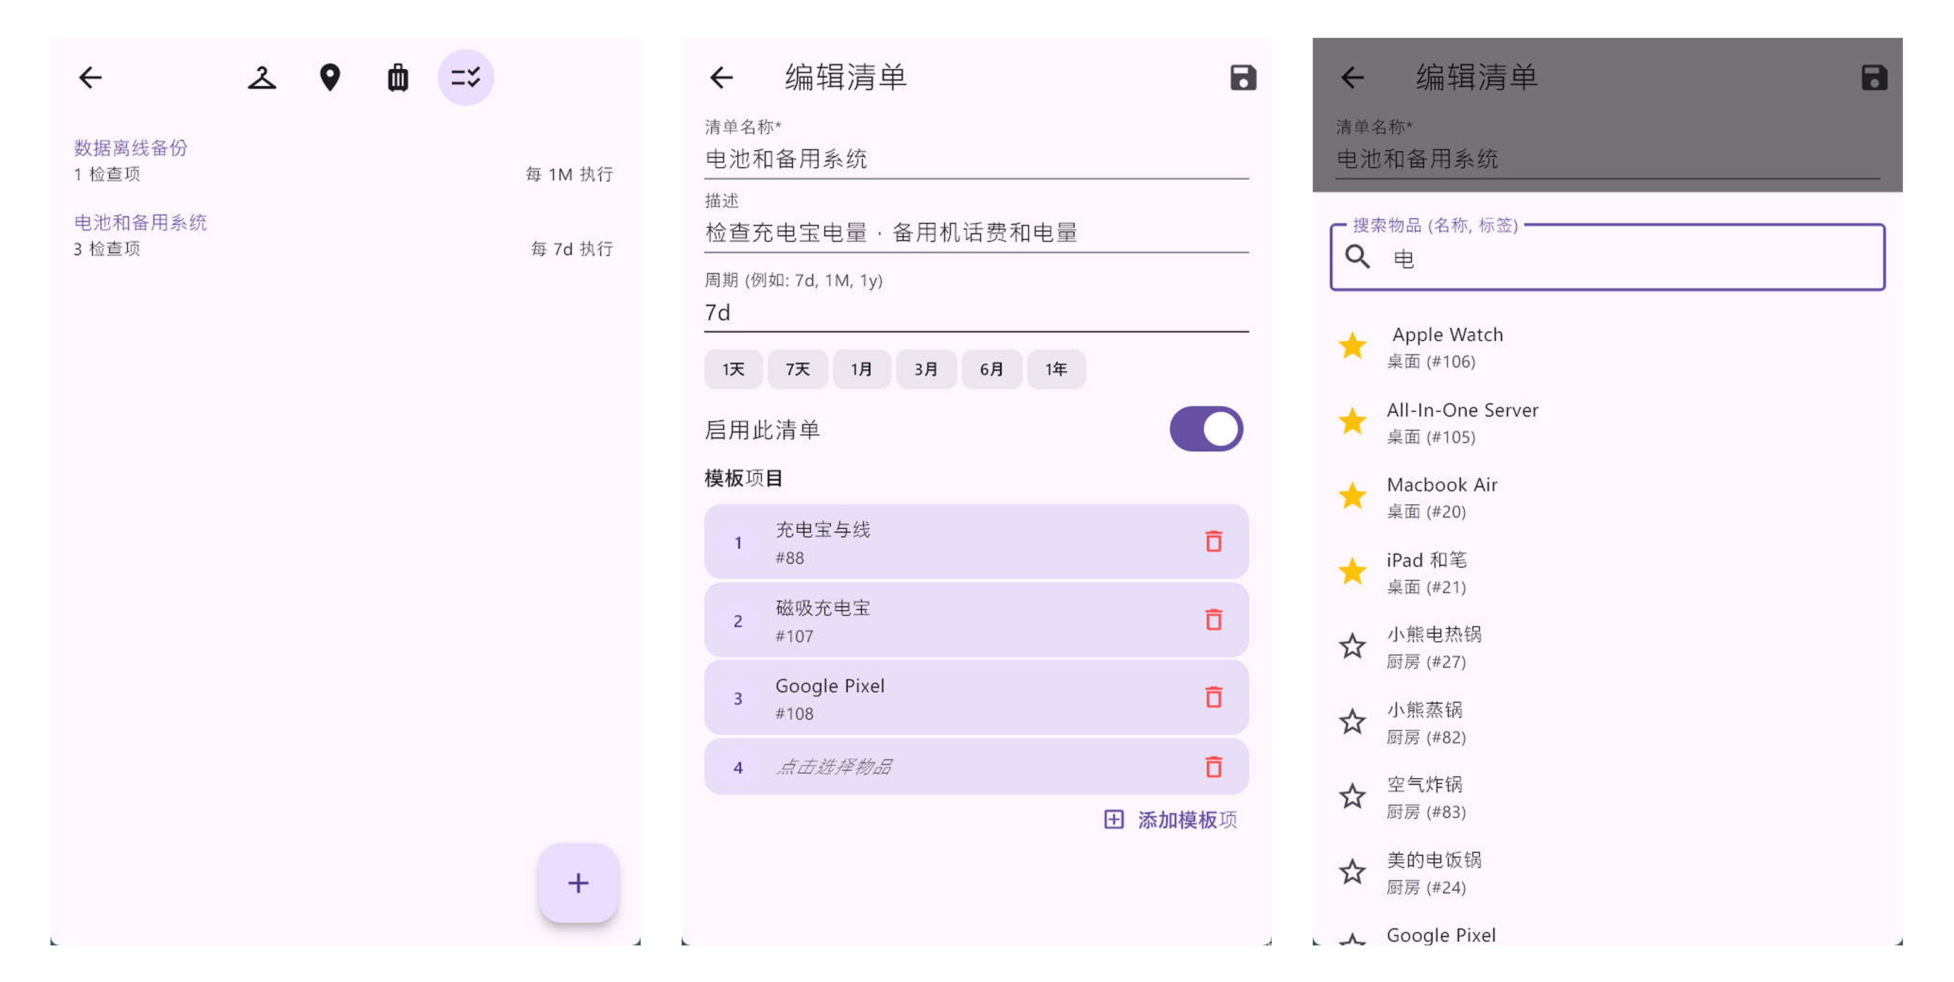Open the luggage tab

tap(398, 78)
